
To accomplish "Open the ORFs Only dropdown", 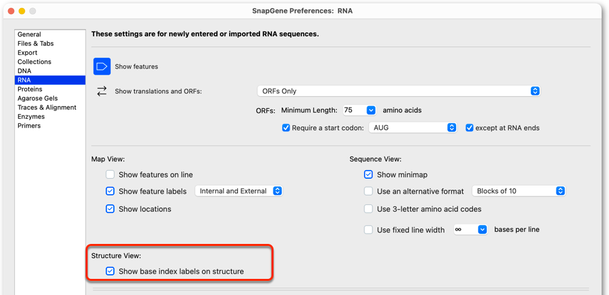I will coord(399,91).
